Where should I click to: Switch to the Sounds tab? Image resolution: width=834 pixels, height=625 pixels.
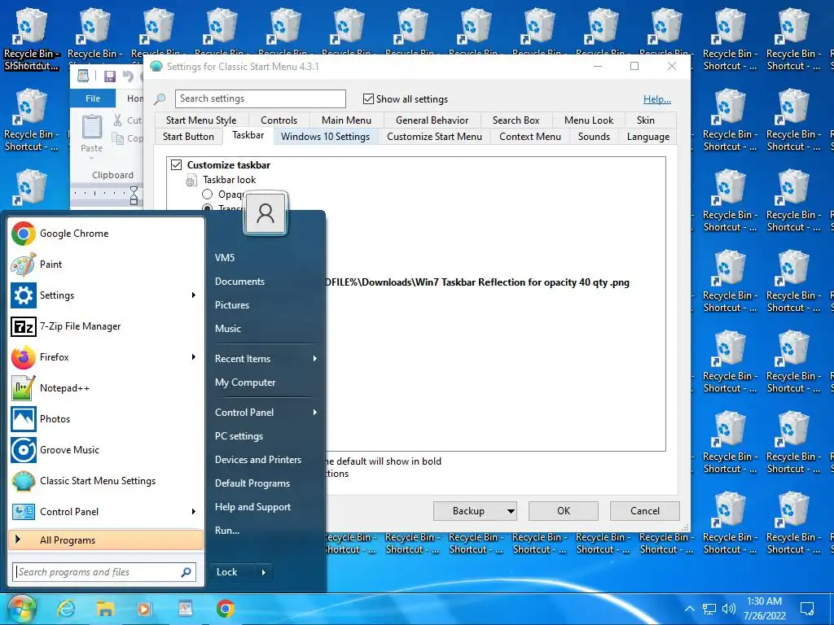[x=594, y=137]
